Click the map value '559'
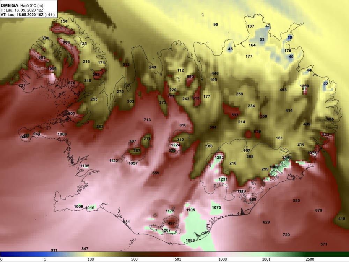The width and height of the screenshot is (349, 262). tap(156, 173)
